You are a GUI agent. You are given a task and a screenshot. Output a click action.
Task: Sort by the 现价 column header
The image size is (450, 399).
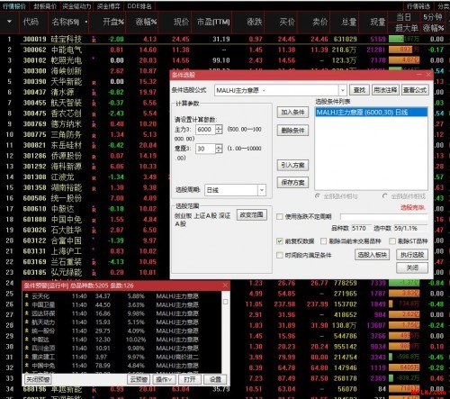[x=181, y=22]
